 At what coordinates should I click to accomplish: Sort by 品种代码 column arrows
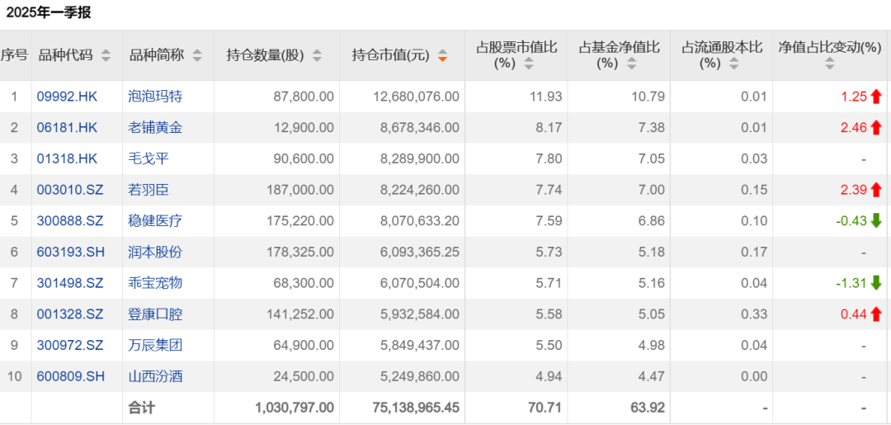(x=106, y=55)
